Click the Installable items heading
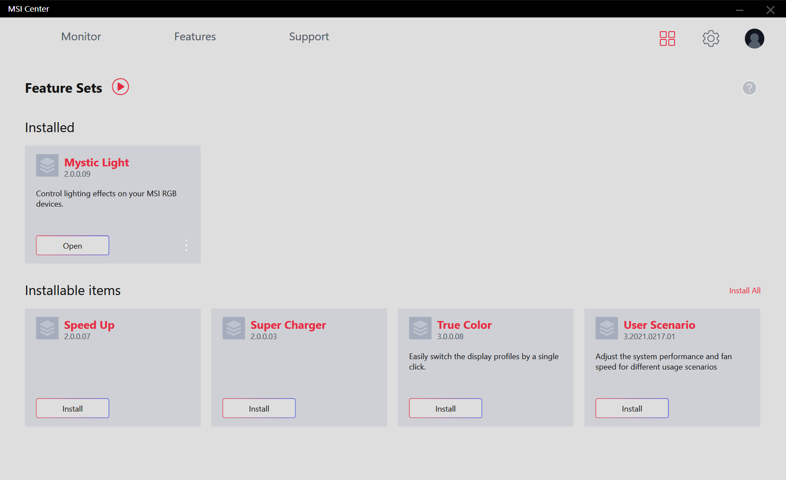 pyautogui.click(x=73, y=290)
